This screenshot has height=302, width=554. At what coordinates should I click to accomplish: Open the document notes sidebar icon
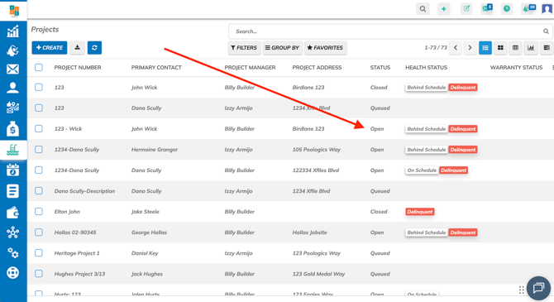pyautogui.click(x=12, y=191)
